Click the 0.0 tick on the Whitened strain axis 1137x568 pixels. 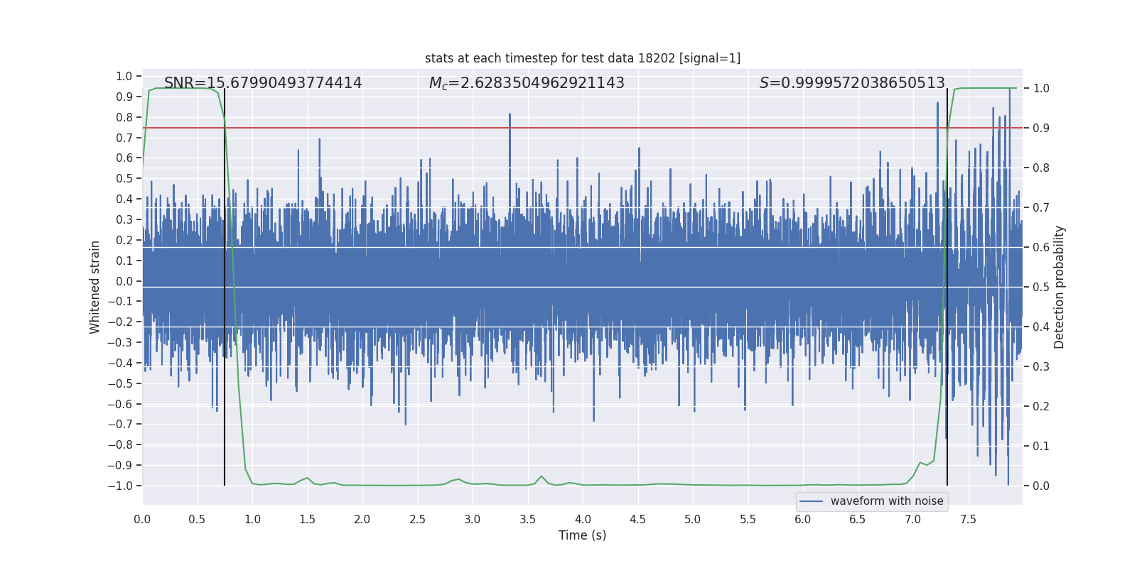coord(124,282)
